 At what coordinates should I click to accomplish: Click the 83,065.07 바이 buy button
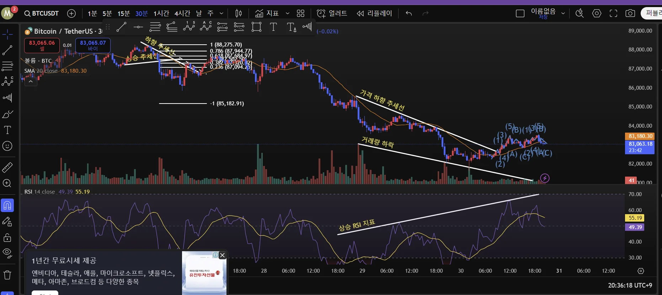pyautogui.click(x=93, y=45)
